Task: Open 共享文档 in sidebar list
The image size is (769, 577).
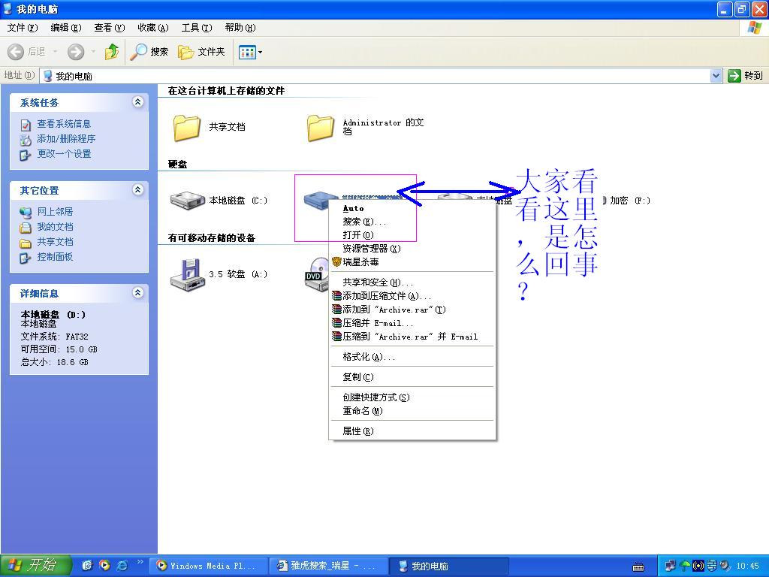Action: [55, 242]
